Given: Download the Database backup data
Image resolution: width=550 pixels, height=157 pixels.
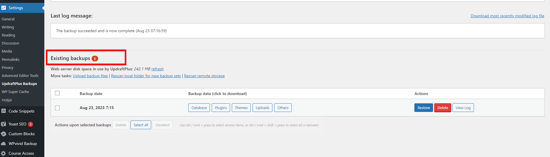Looking at the screenshot, I should pyautogui.click(x=199, y=108).
